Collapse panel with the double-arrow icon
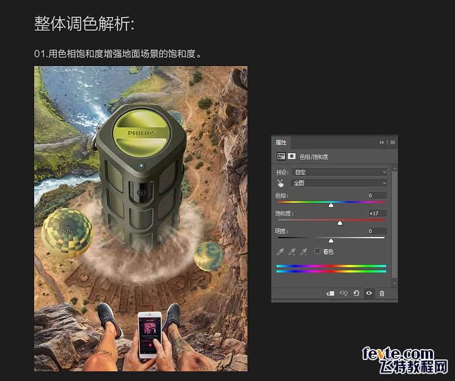The width and height of the screenshot is (455, 381). point(381,142)
